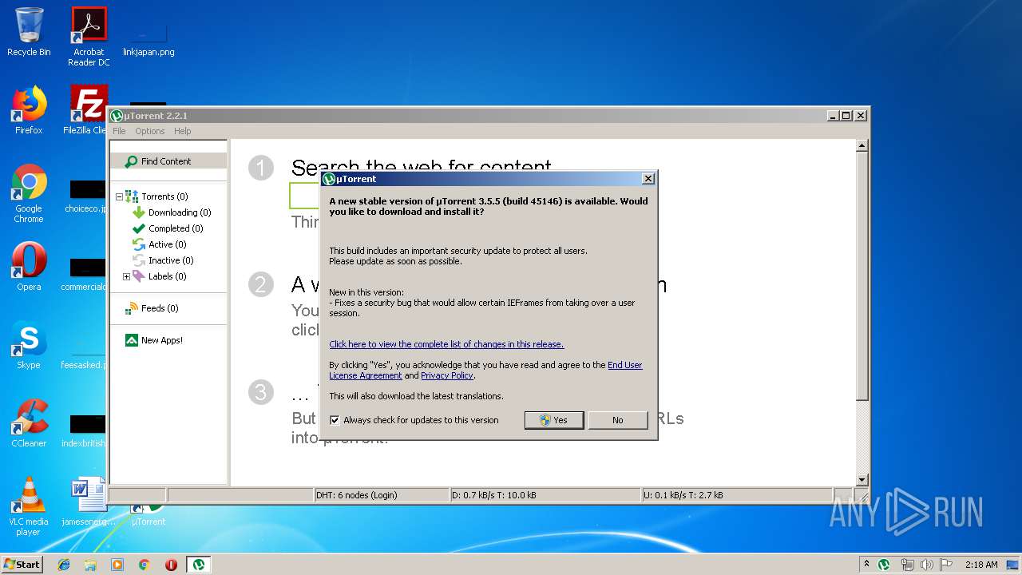Click upload speed status bar entry
The image size is (1022, 575).
pyautogui.click(x=737, y=495)
